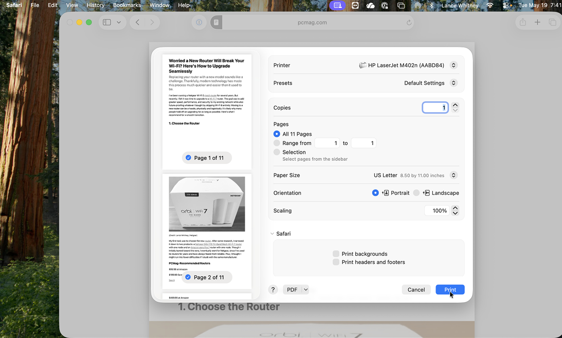Screen dimensions: 562x338
Task: Go back with Safari back arrow
Action: point(138,22)
